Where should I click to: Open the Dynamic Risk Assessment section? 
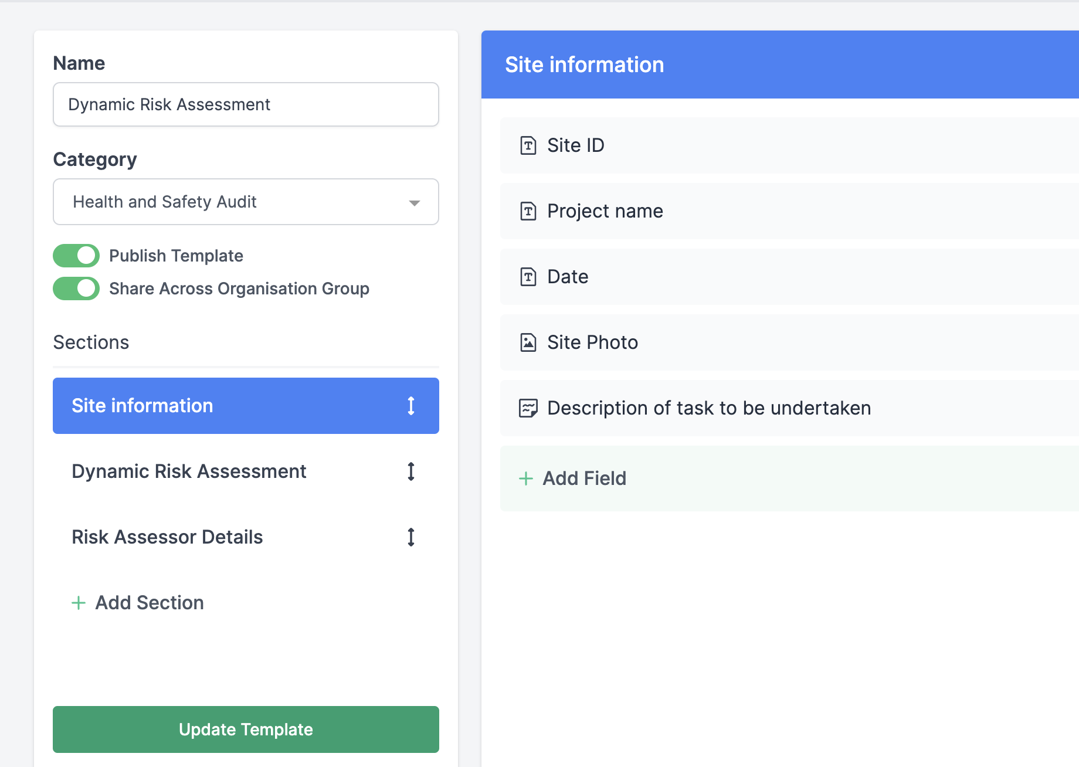(189, 471)
